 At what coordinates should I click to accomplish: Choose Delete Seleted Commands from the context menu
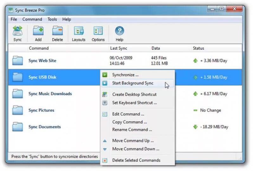point(138,160)
